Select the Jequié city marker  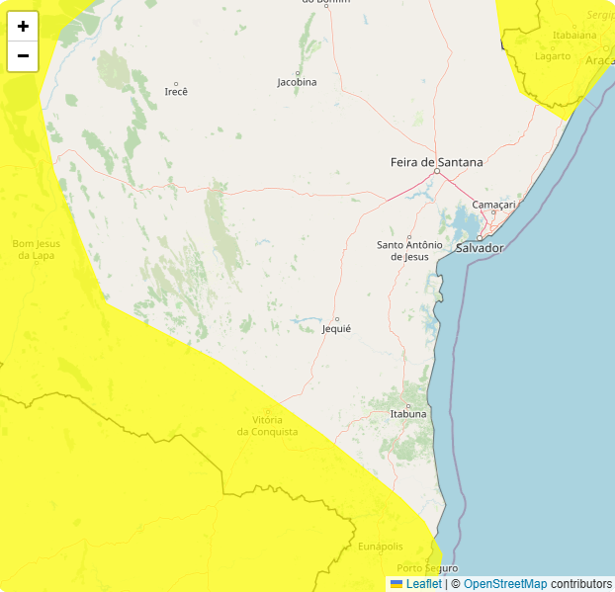pos(337,319)
